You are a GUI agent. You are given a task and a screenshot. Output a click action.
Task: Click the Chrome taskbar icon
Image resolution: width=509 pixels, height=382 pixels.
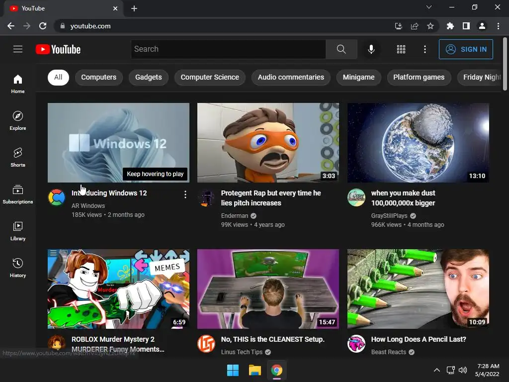[x=276, y=370]
